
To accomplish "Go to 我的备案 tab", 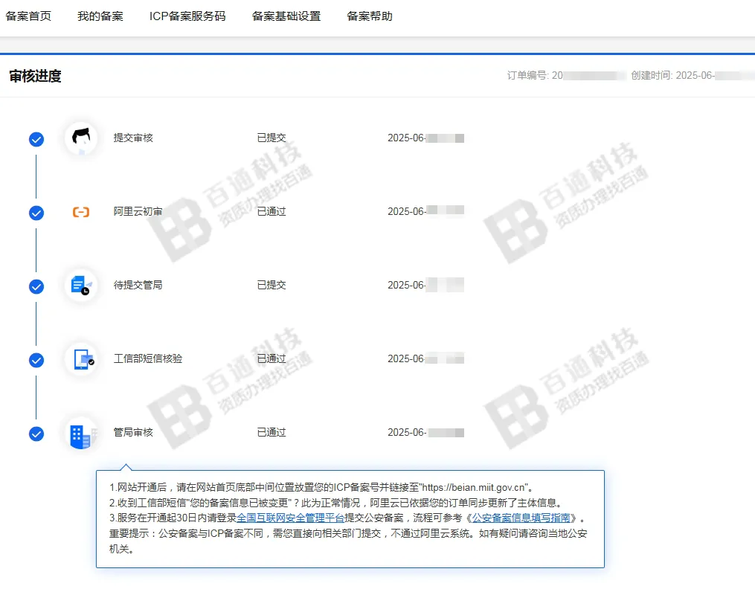I will [x=100, y=16].
